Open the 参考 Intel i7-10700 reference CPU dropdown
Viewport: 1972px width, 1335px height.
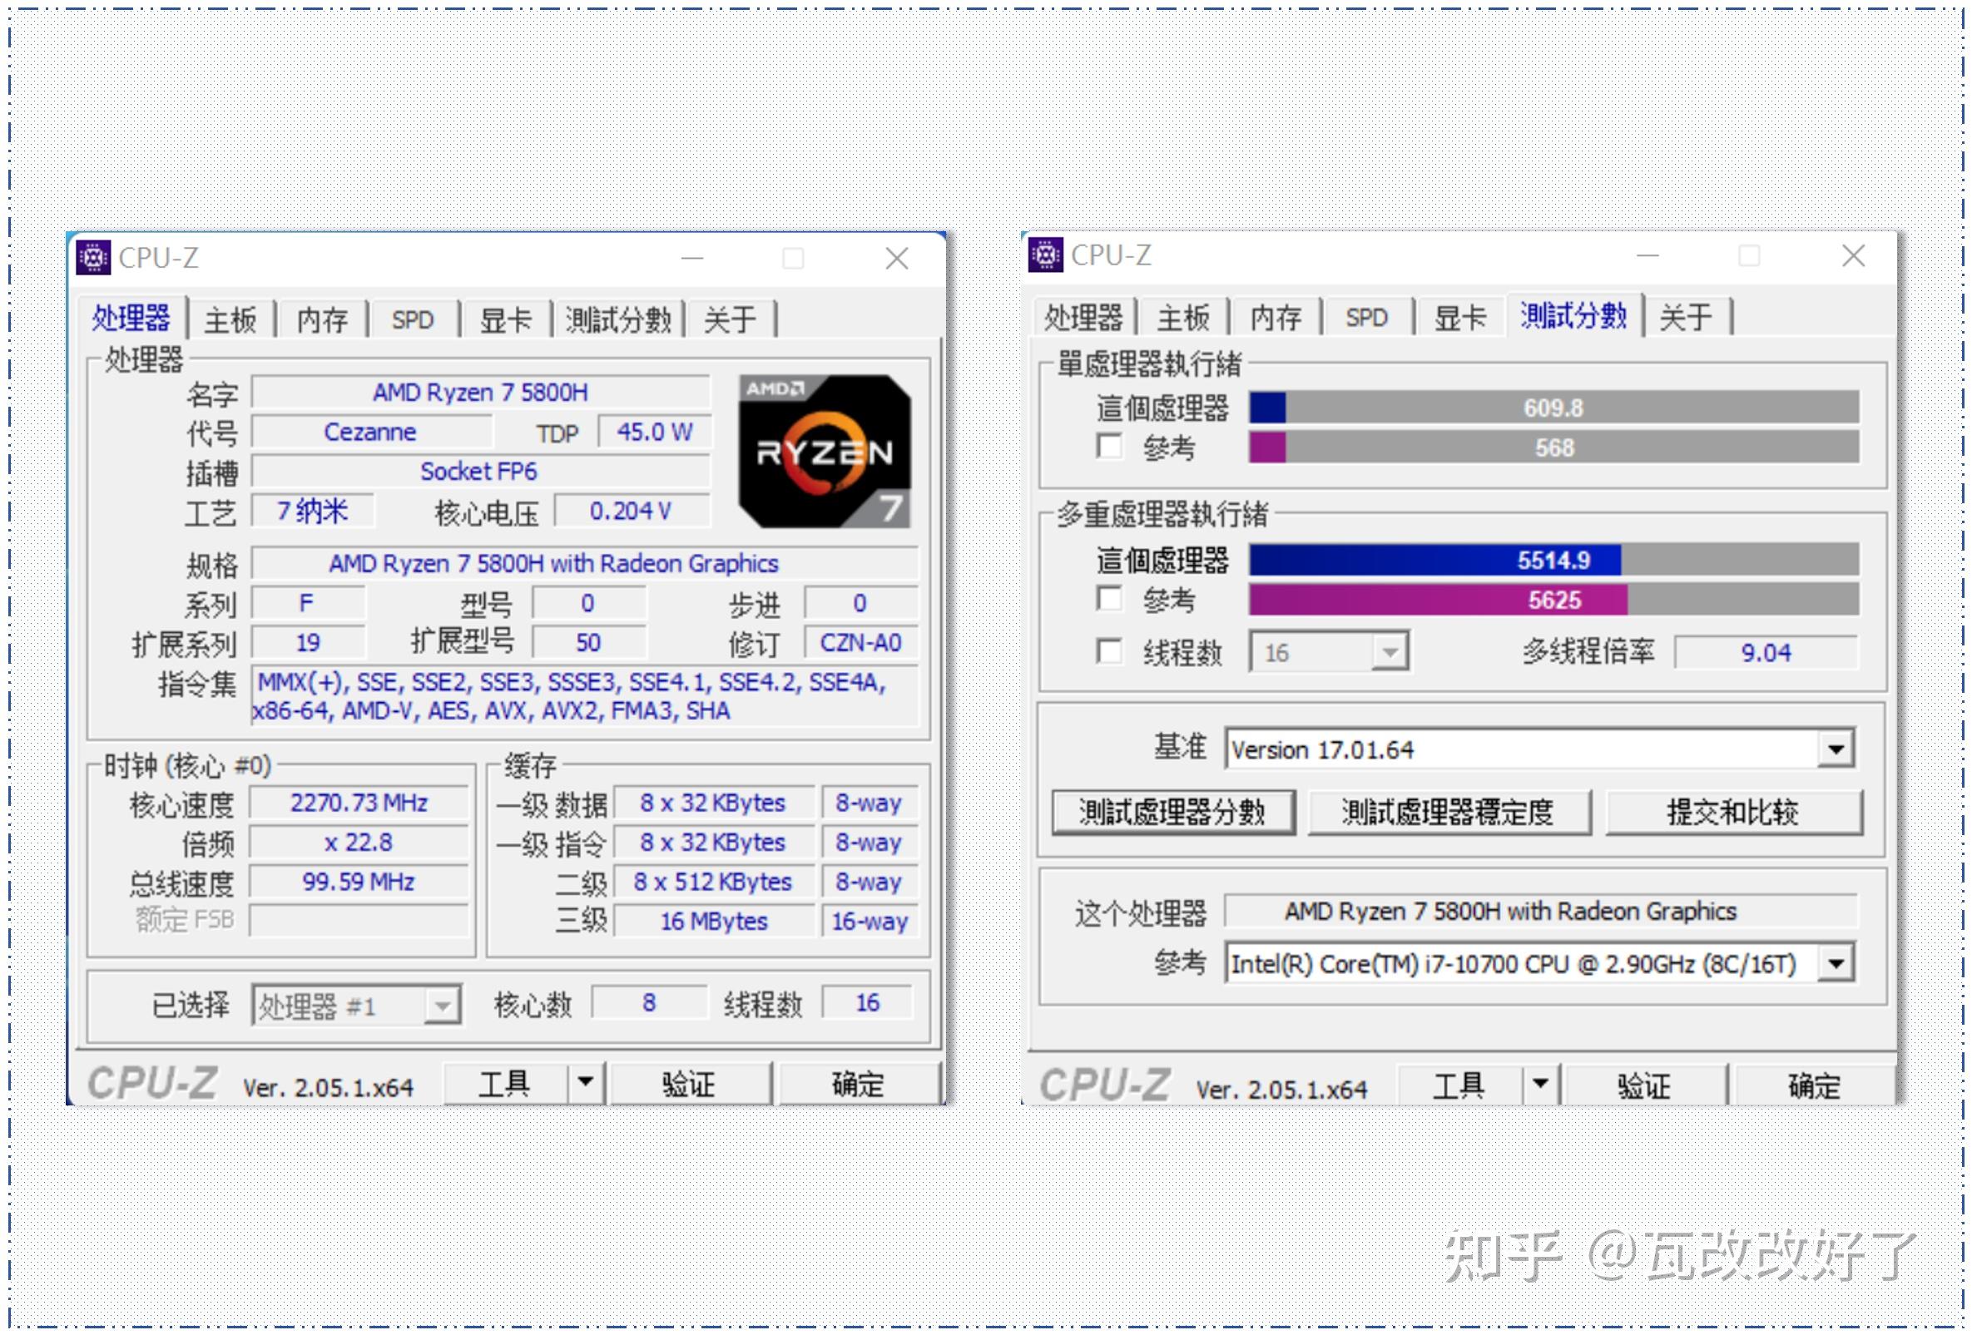[1837, 962]
